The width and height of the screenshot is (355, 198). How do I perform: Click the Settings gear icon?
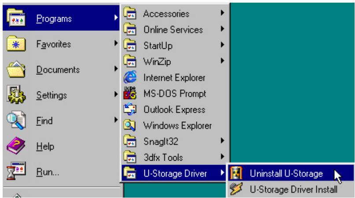[16, 95]
